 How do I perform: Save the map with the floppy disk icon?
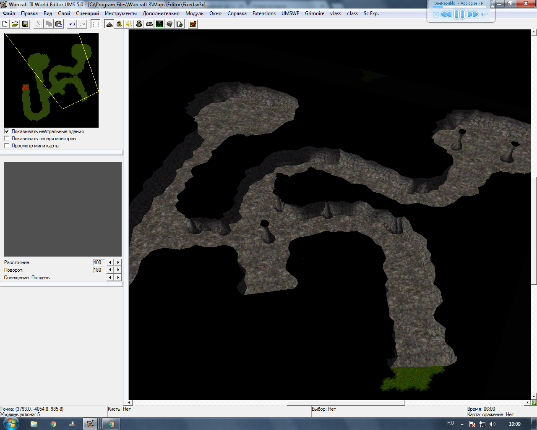(x=25, y=24)
